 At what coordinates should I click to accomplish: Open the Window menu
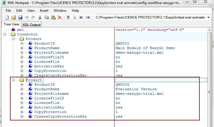pos(60,11)
